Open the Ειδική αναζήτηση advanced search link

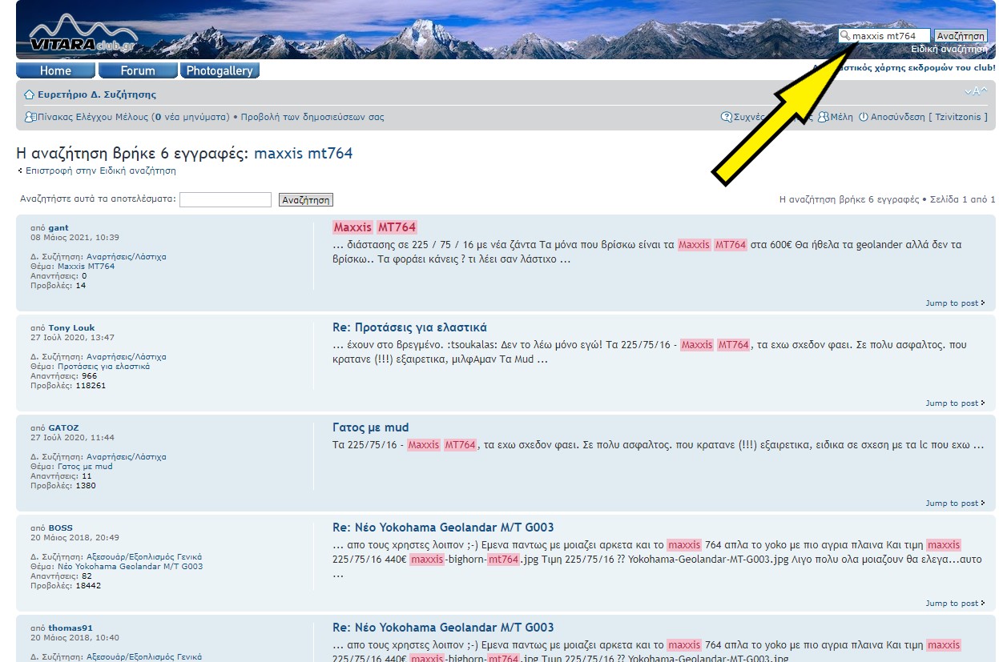pos(949,49)
